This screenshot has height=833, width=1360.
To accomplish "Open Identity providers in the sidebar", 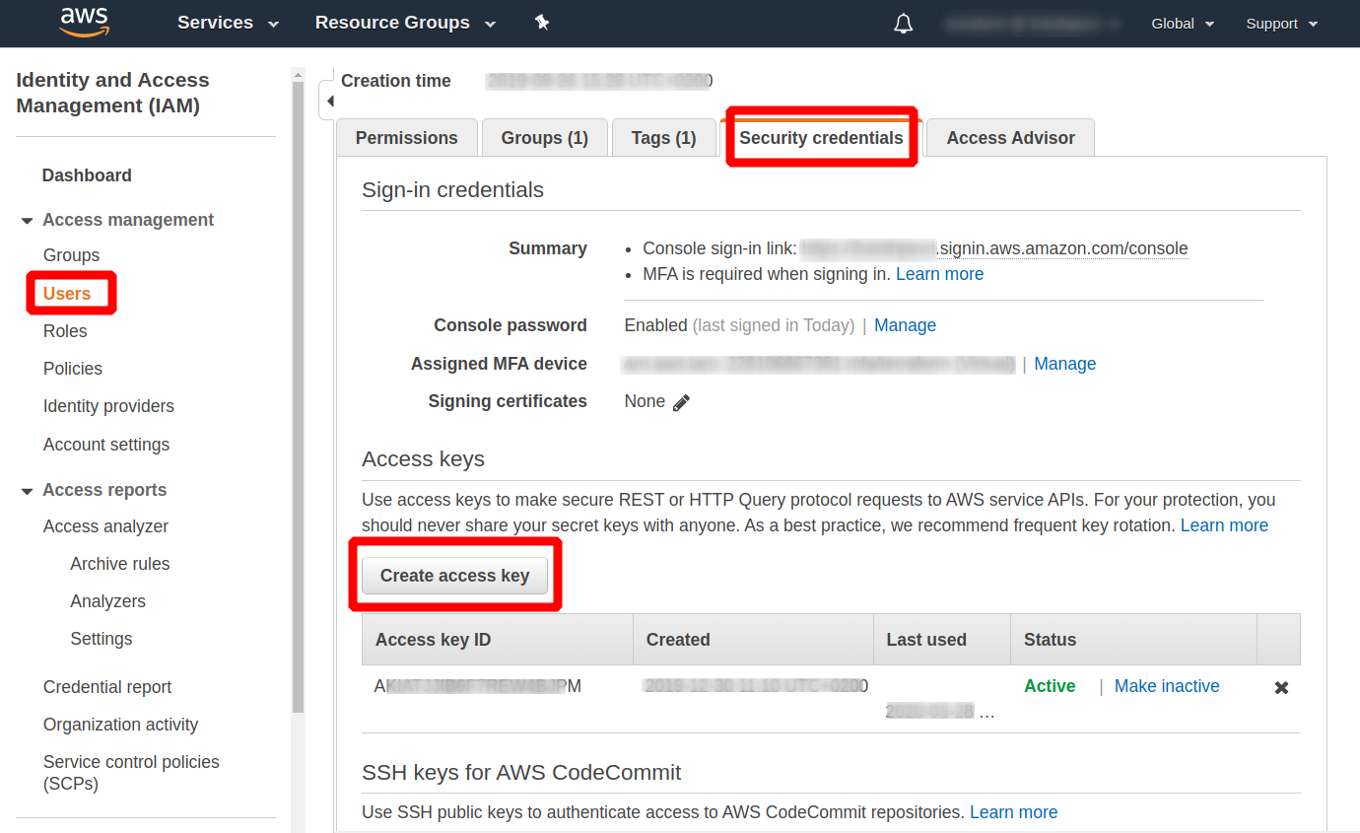I will (x=108, y=406).
